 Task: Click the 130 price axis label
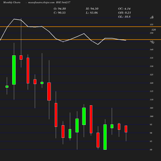[151, 66]
